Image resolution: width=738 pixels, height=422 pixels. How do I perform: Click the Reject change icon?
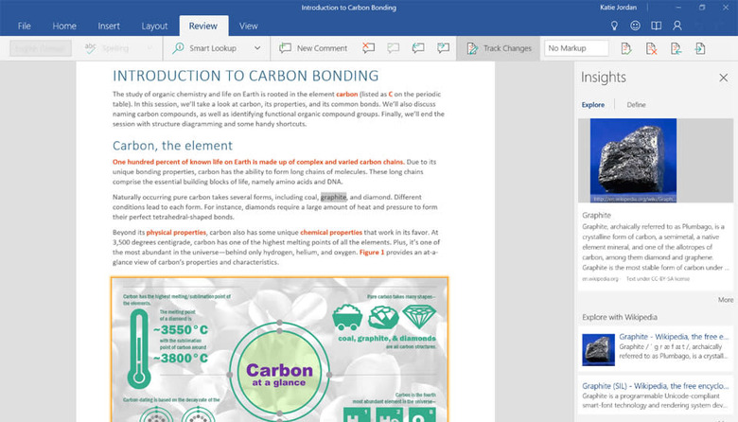(x=651, y=48)
